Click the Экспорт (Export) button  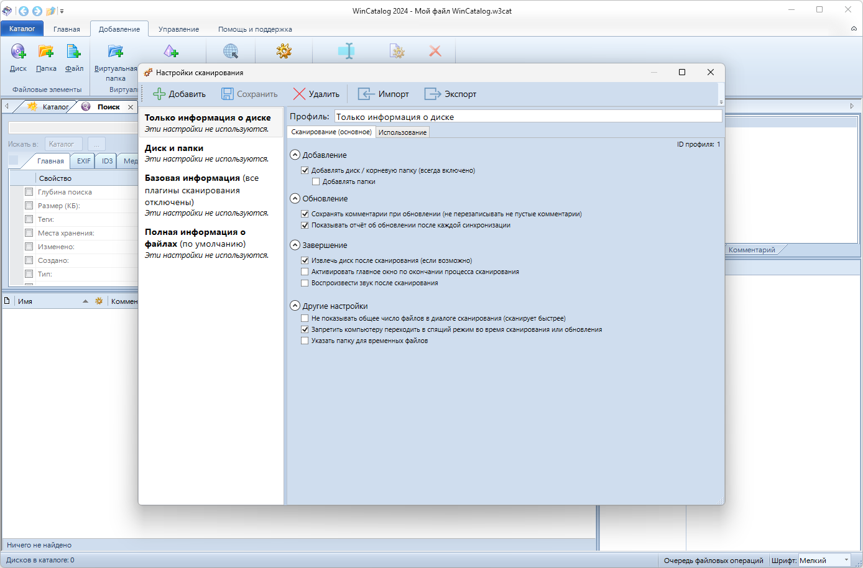pyautogui.click(x=450, y=94)
